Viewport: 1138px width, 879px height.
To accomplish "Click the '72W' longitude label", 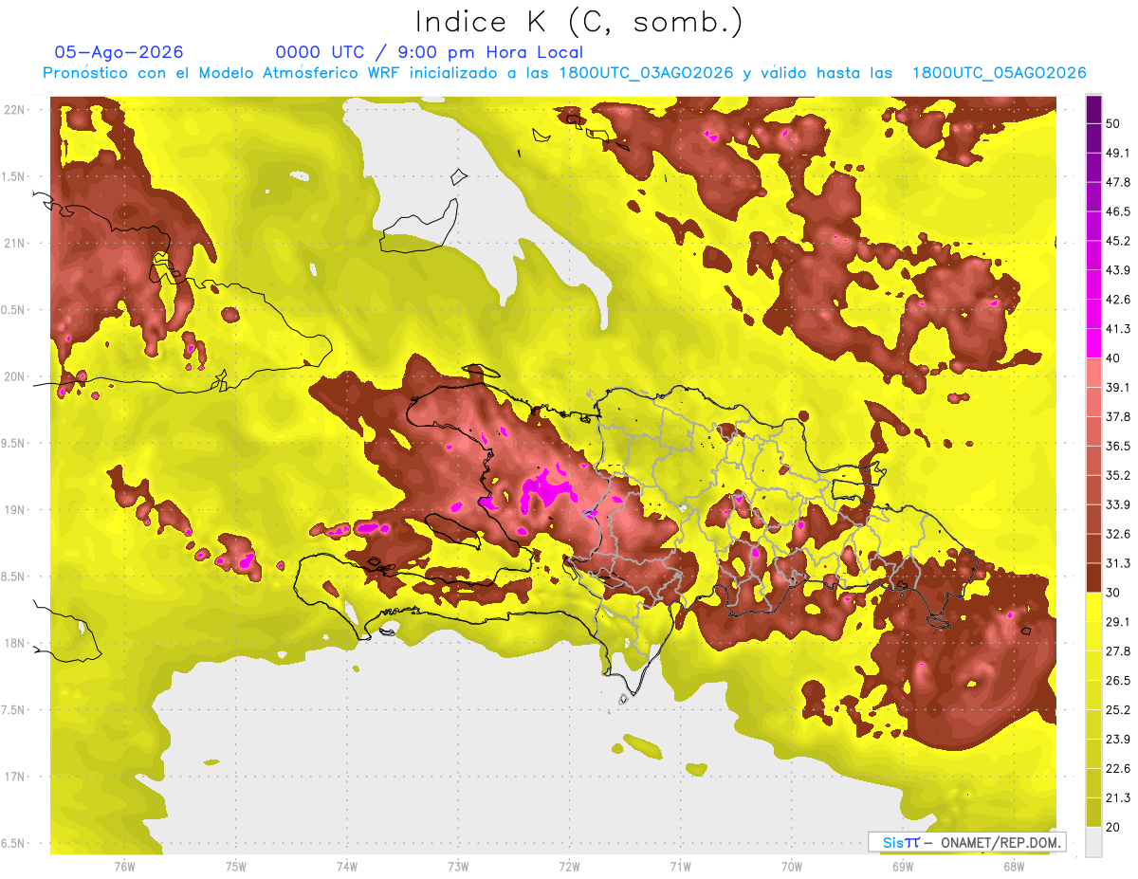I will coord(569,866).
